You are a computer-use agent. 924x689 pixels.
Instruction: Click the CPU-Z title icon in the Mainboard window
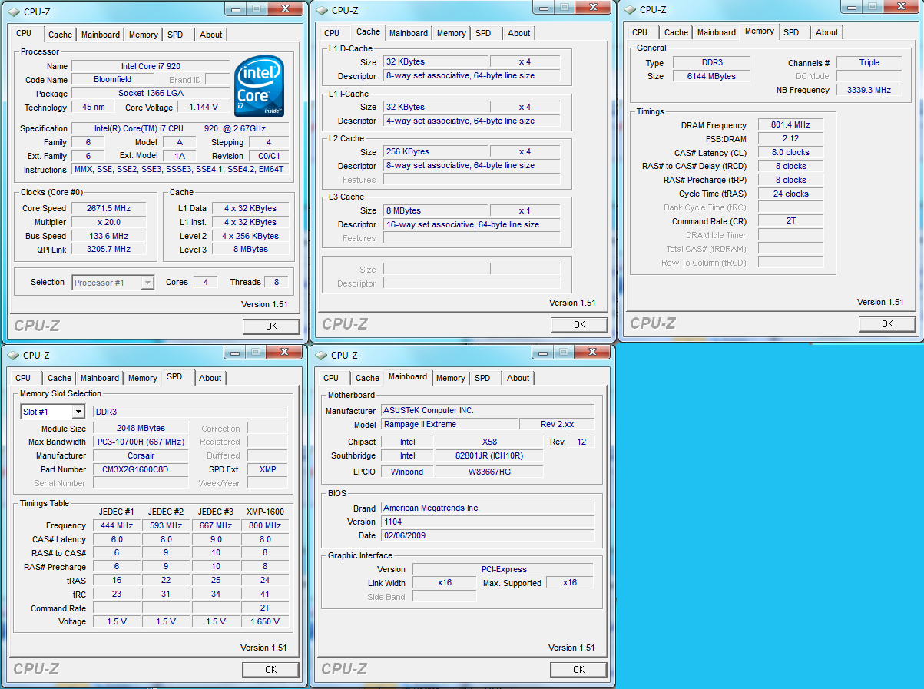(x=321, y=356)
